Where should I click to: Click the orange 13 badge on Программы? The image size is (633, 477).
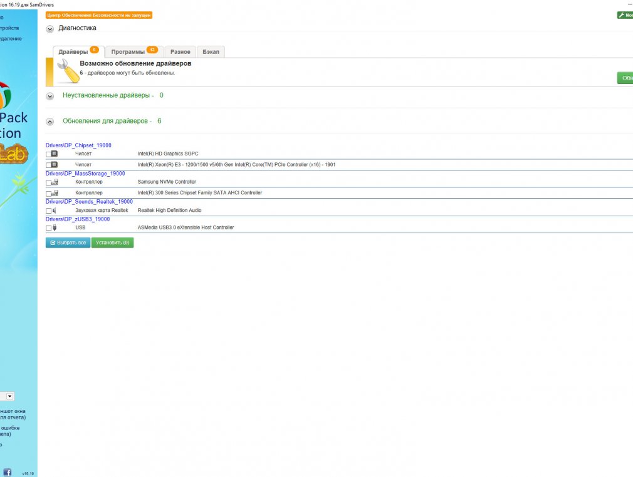(x=152, y=50)
